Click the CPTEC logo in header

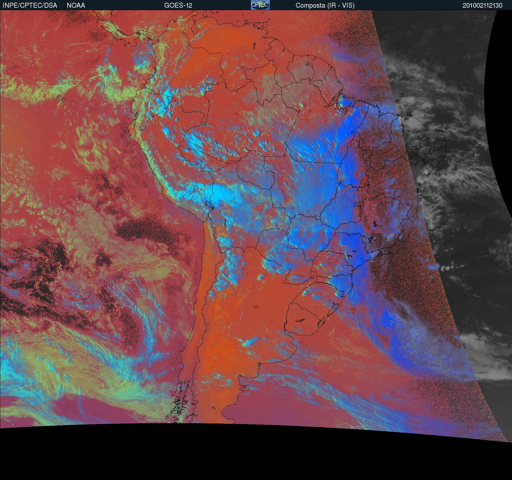[260, 5]
